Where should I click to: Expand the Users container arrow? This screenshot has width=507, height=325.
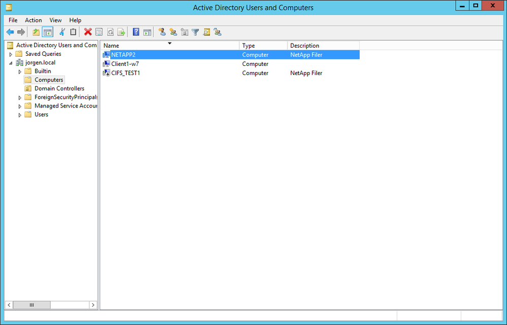coord(20,115)
